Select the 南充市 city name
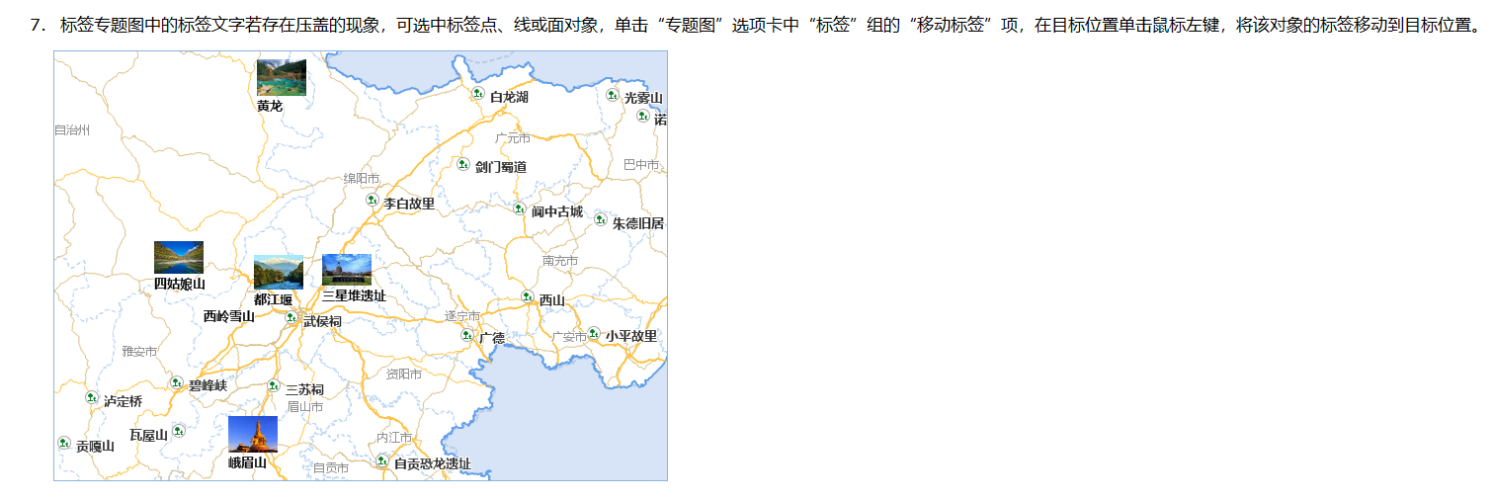The width and height of the screenshot is (1495, 501). [560, 261]
